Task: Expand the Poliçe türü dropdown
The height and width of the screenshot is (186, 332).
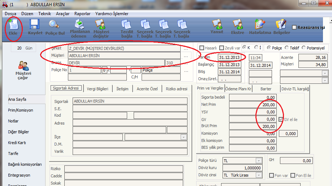Action: (259, 161)
